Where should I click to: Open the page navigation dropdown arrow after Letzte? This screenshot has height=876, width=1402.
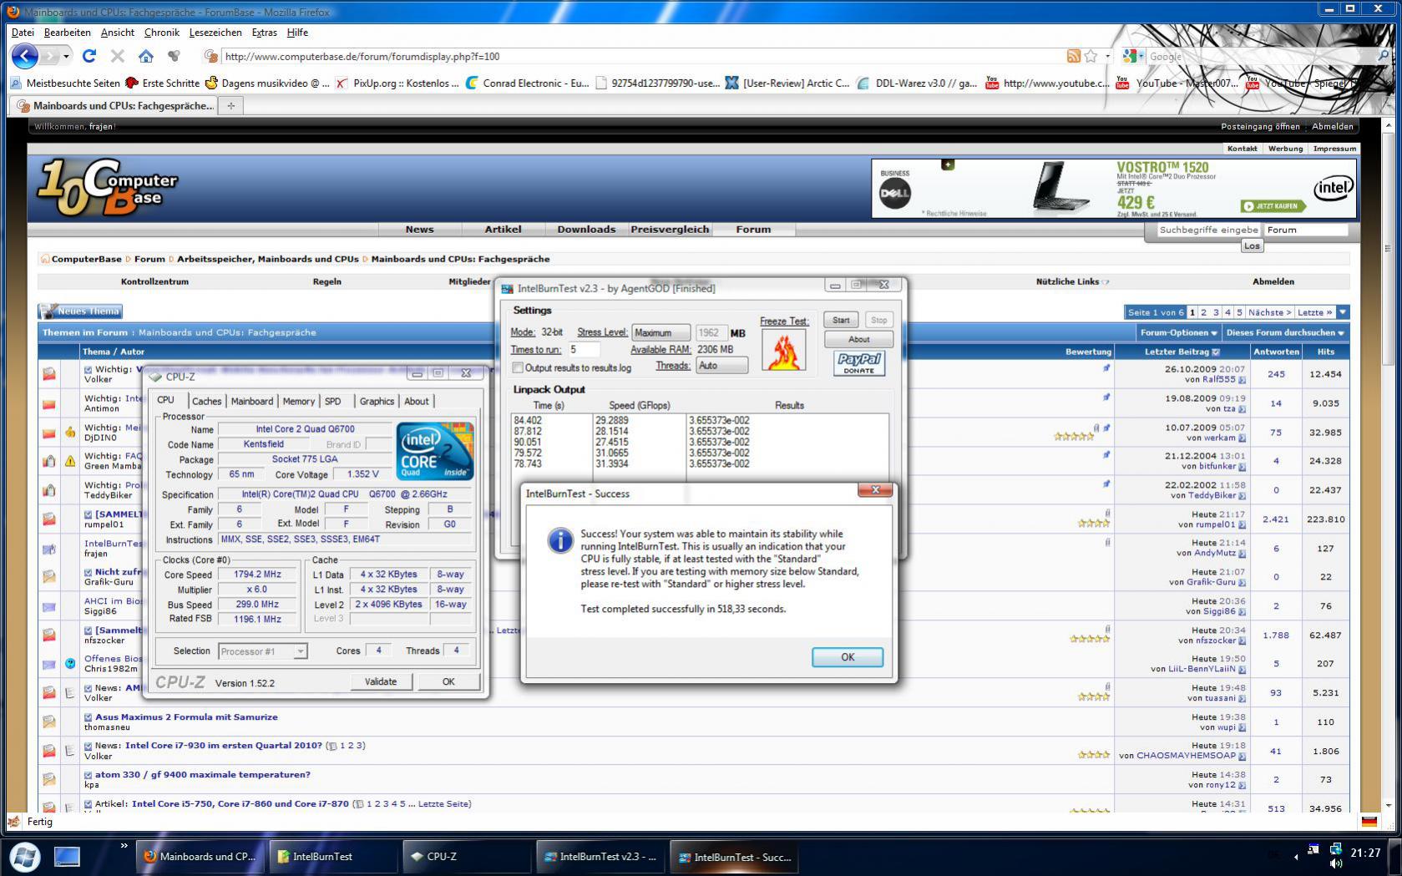1343,312
